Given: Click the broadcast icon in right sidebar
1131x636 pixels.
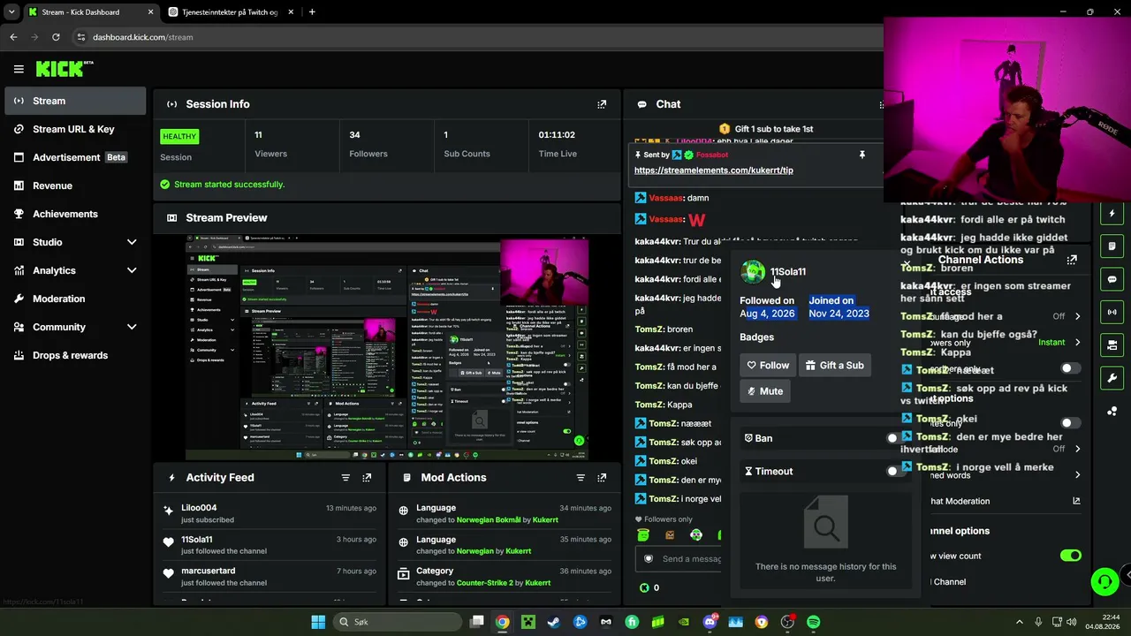Looking at the screenshot, I should [x=1112, y=312].
